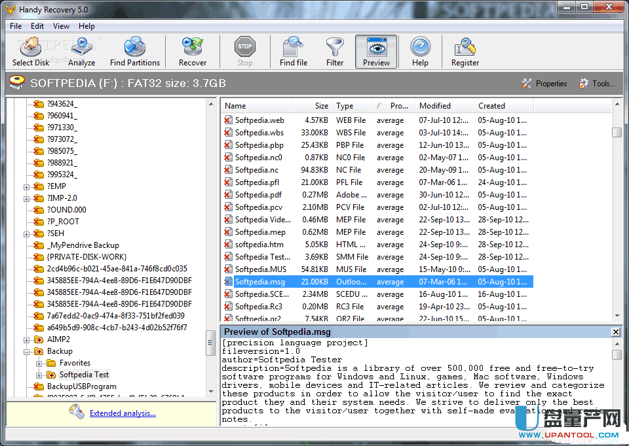Launch the Analyze tool
This screenshot has height=446, width=629.
point(81,52)
